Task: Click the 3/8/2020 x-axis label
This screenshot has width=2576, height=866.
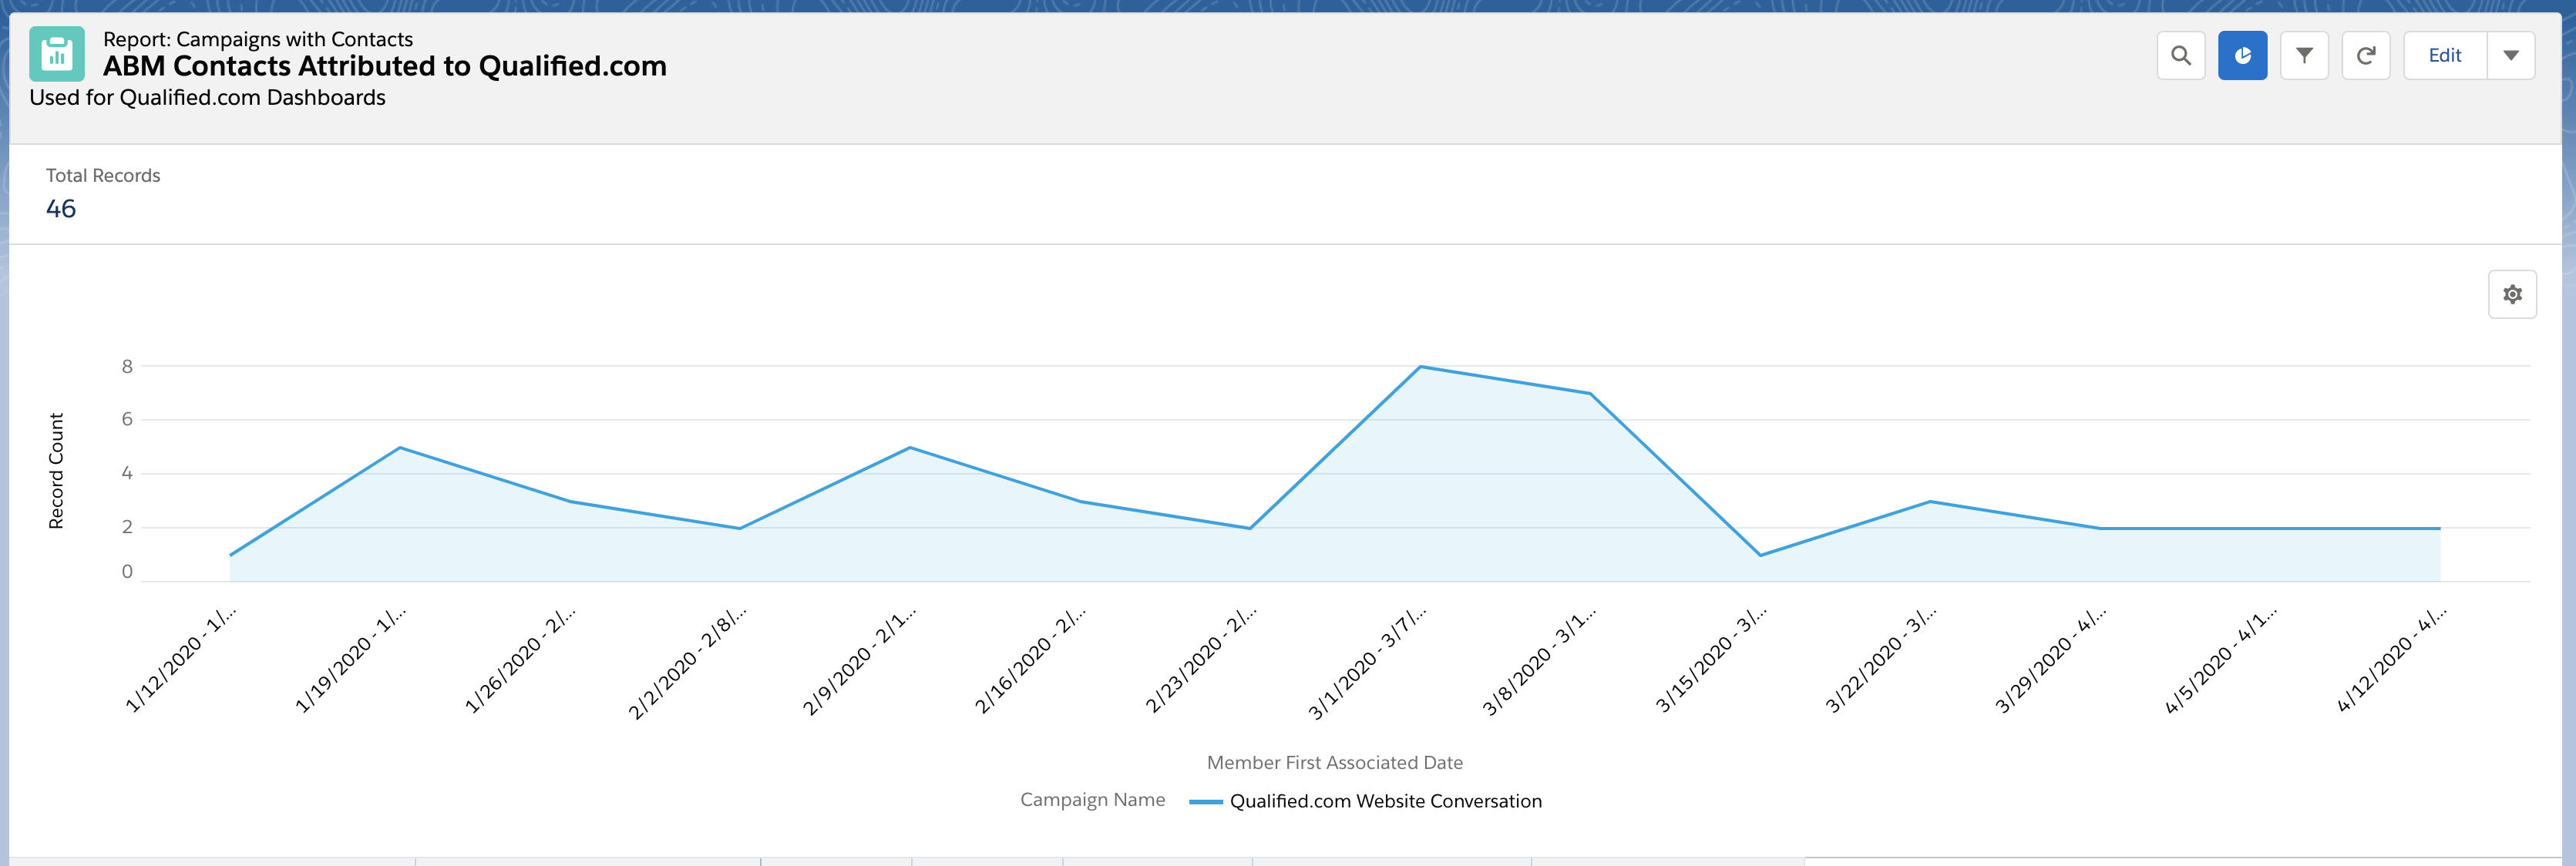Action: pos(1539,661)
